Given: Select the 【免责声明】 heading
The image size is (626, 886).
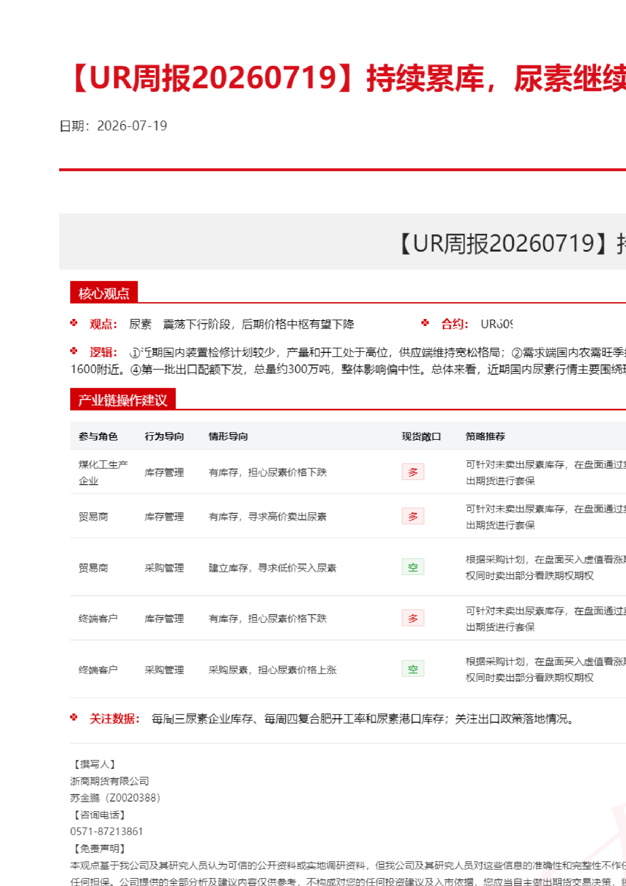Looking at the screenshot, I should pos(100,849).
